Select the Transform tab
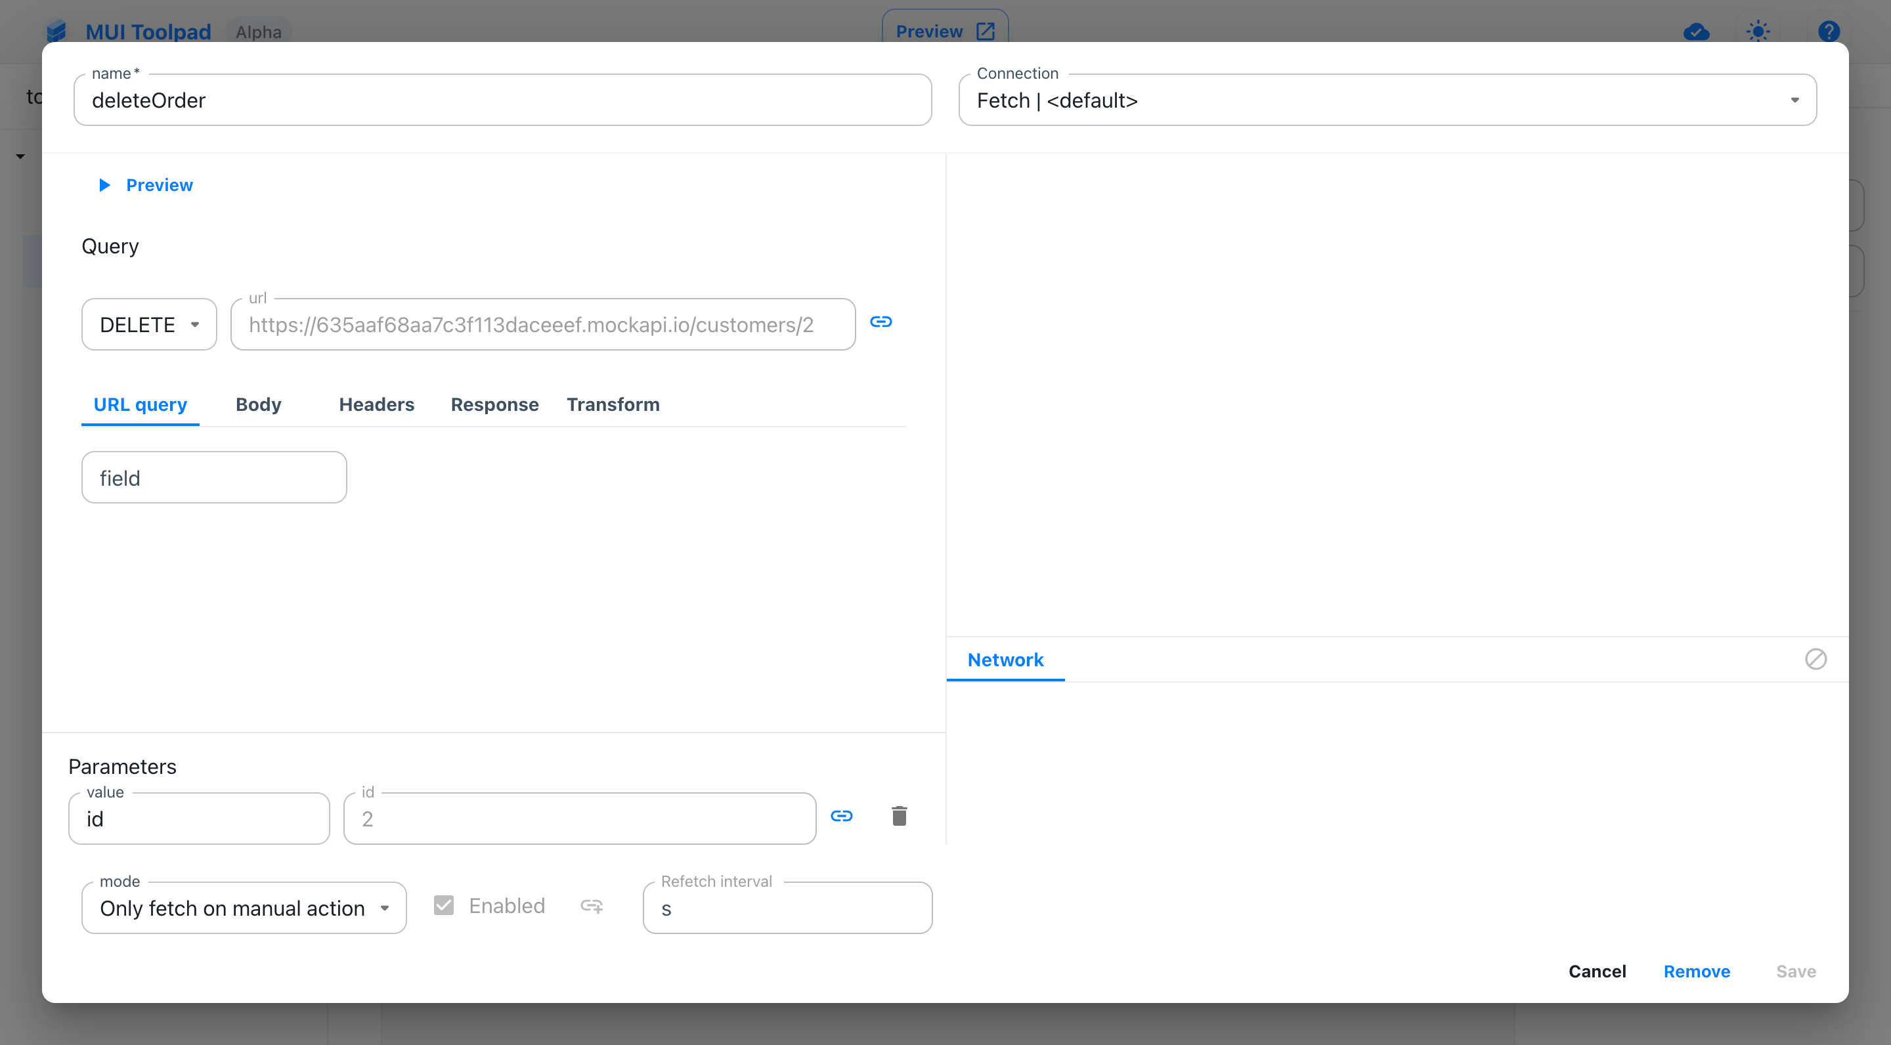Screen dimensions: 1891x1045 coord(613,404)
